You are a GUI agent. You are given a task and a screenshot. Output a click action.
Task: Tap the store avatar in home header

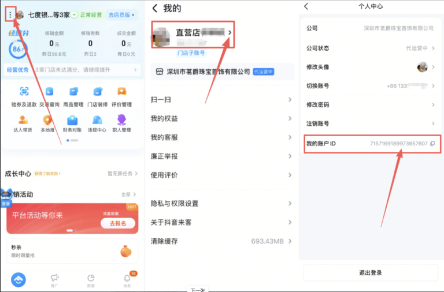click(20, 14)
